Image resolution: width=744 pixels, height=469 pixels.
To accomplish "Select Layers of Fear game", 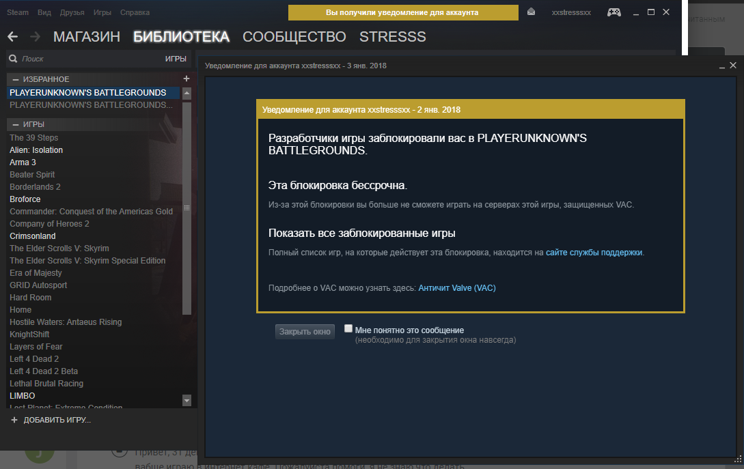I will tap(36, 347).
